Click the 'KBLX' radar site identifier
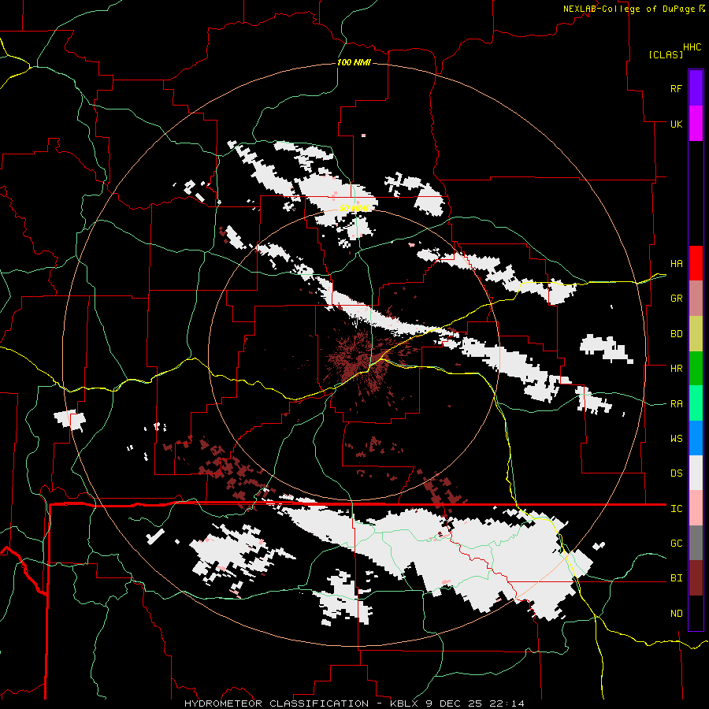Image resolution: width=709 pixels, height=709 pixels. 406,703
